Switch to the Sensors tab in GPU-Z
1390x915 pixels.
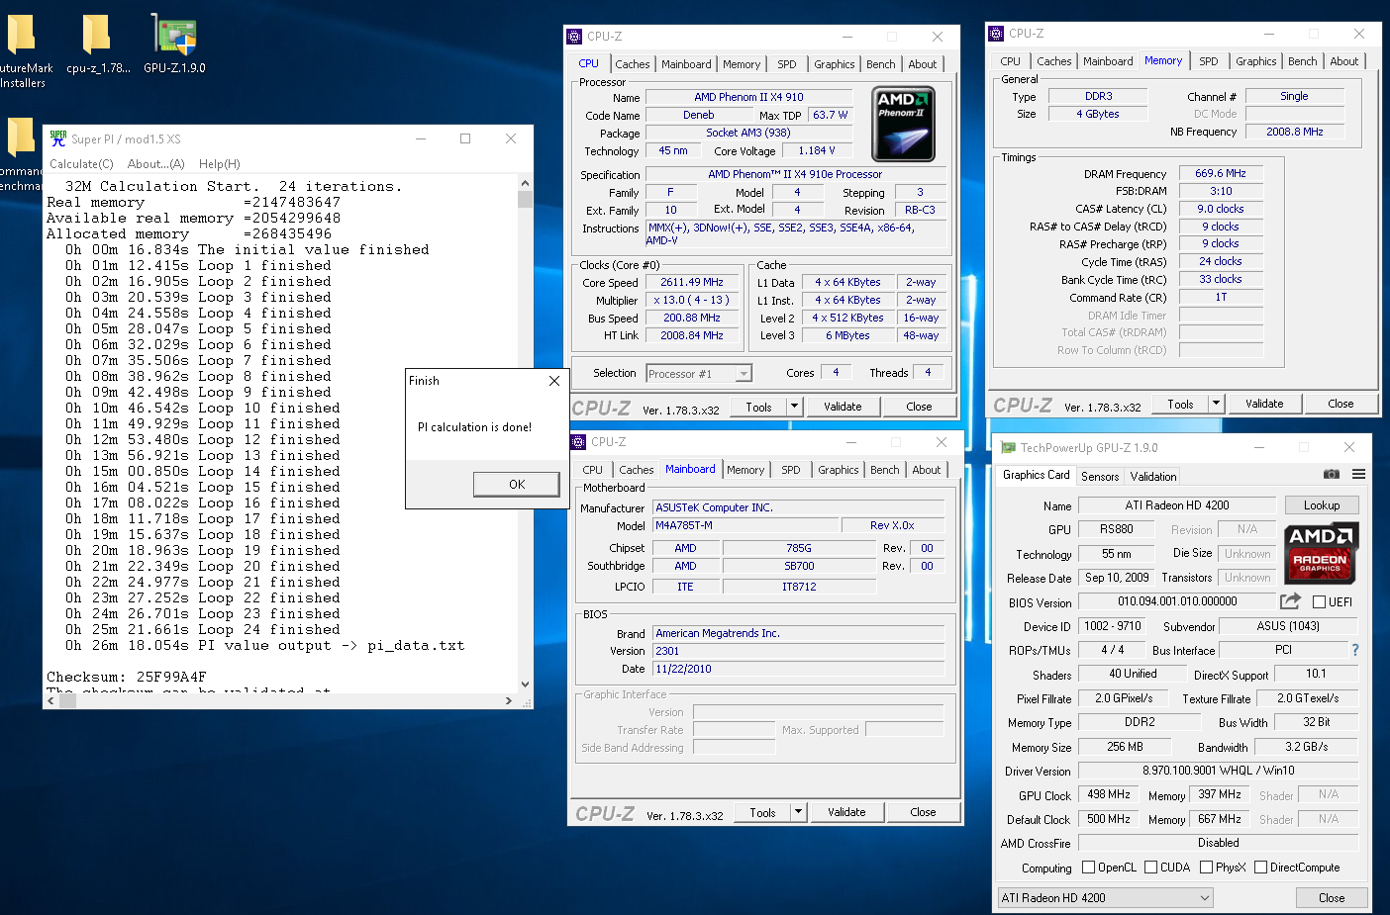1100,476
